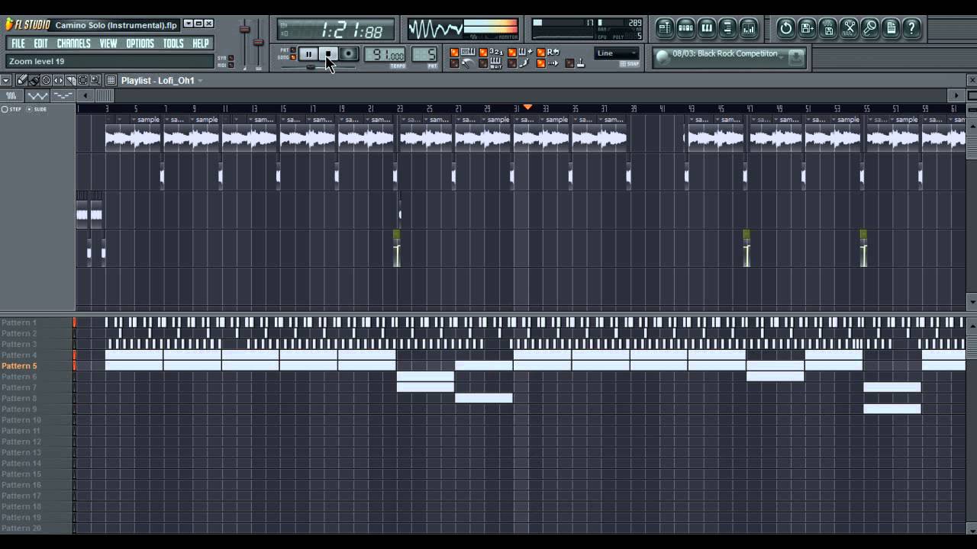Start one-click recording microphone icon
The height and width of the screenshot is (549, 977).
pos(869,28)
